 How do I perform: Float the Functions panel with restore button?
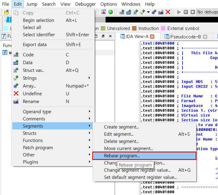[x=103, y=36]
